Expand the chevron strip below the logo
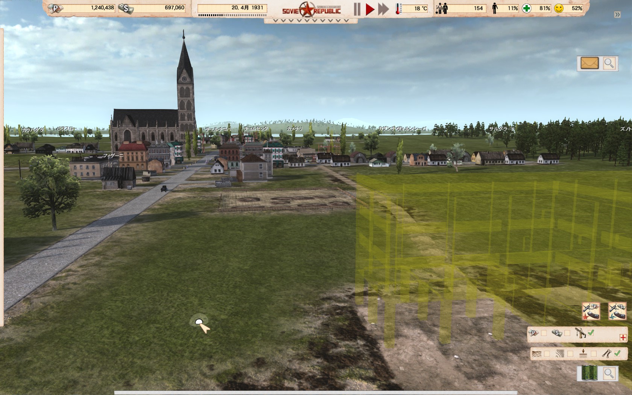The height and width of the screenshot is (395, 632). coord(310,21)
